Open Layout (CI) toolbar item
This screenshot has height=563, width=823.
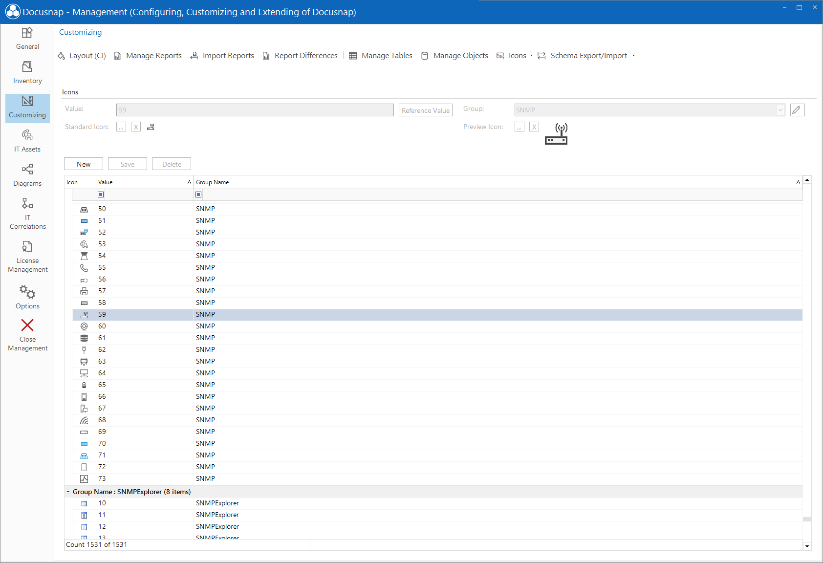click(x=82, y=56)
